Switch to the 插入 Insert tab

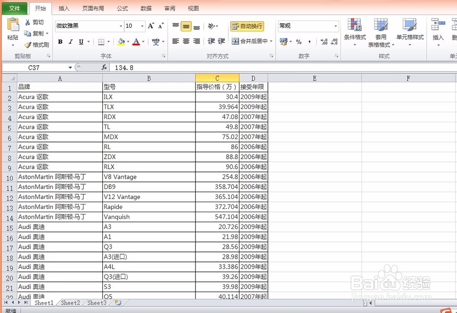point(64,9)
